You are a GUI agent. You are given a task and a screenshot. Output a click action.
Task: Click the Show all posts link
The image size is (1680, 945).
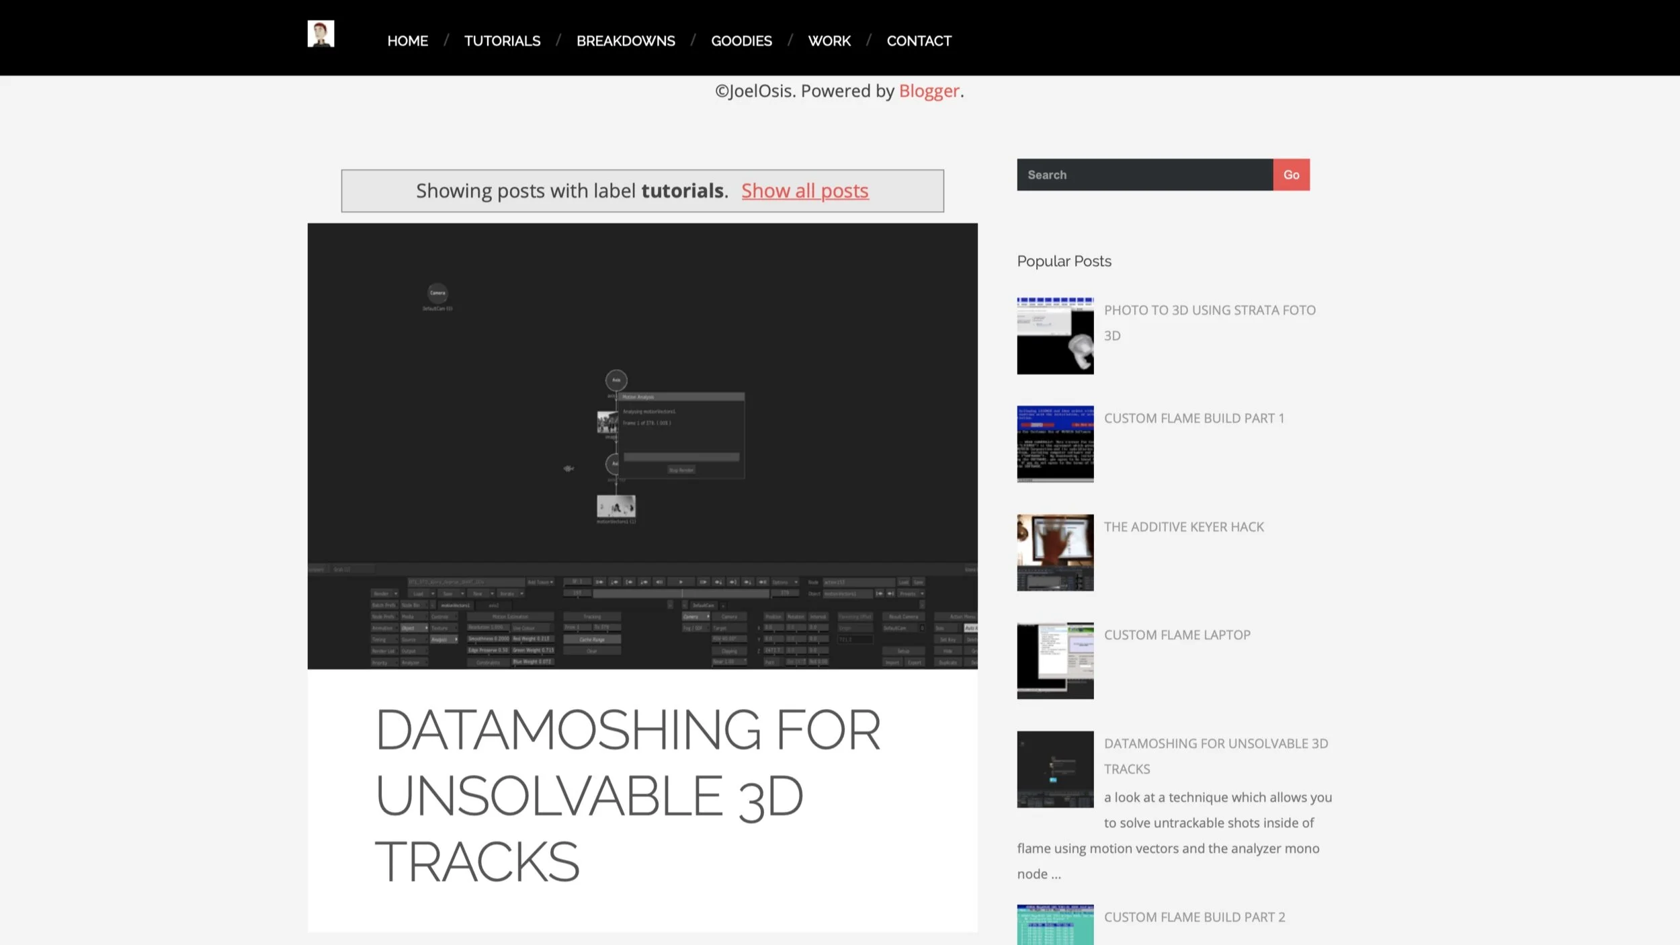click(x=804, y=191)
